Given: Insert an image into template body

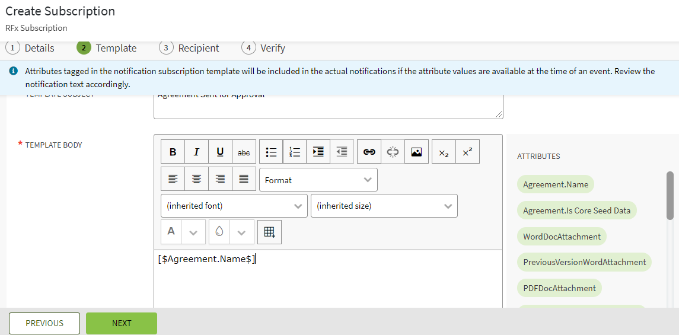Looking at the screenshot, I should [x=416, y=152].
